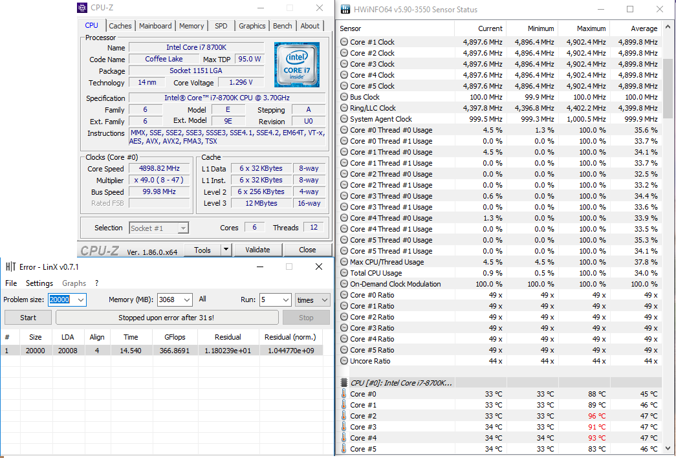Click the CPU-Z app icon in title bar
Viewport: 676px width, 458px height.
(x=82, y=8)
